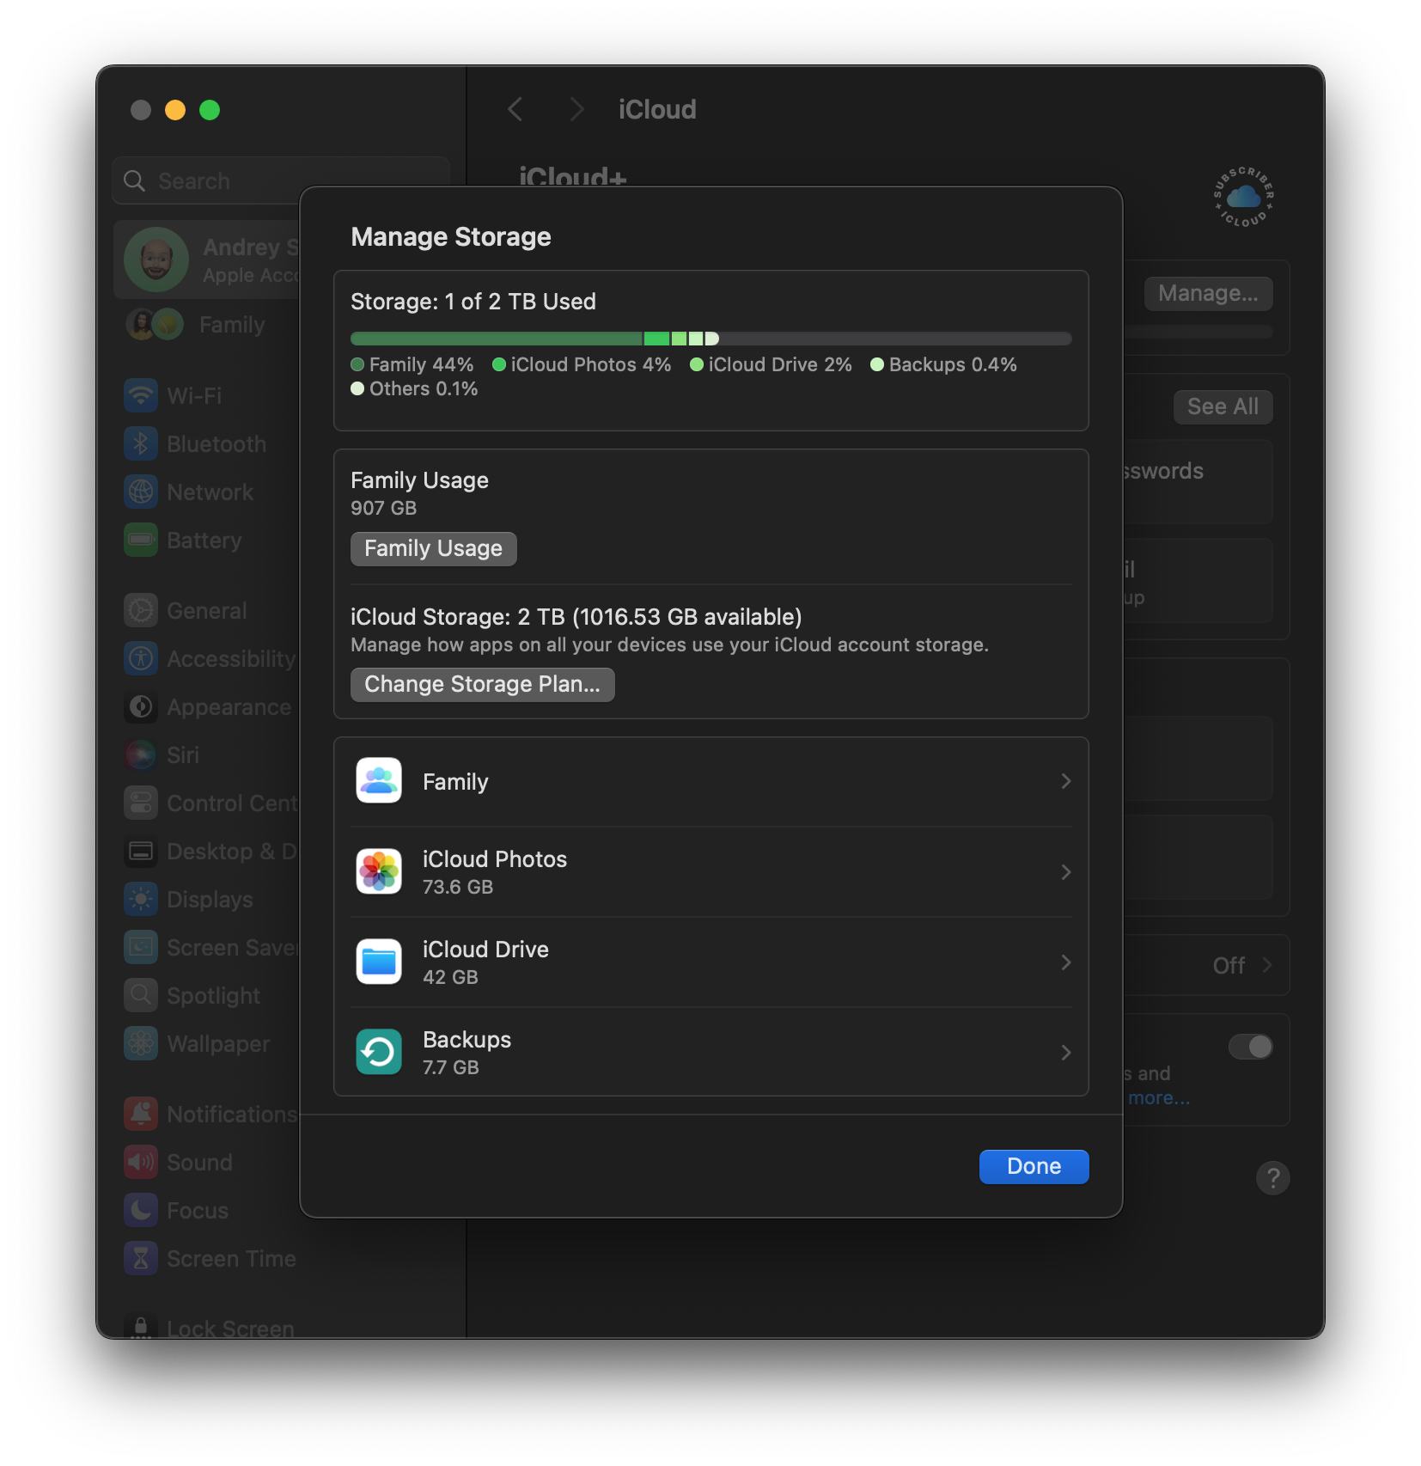The image size is (1421, 1466).
Task: Click the See All button
Action: tap(1223, 406)
